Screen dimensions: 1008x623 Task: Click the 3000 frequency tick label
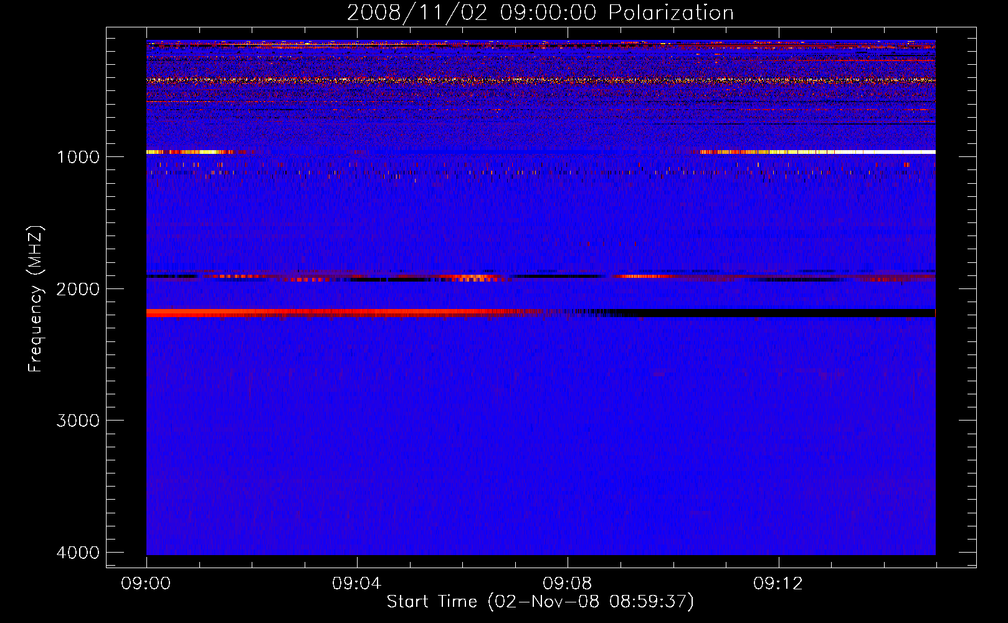point(78,421)
